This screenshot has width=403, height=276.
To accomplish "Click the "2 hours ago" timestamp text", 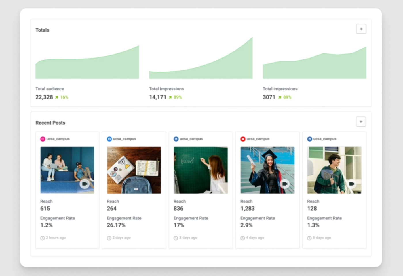I will tap(56, 238).
